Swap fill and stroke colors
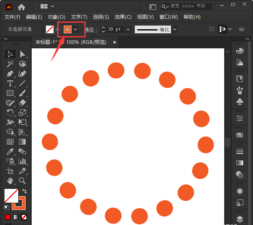Screen dimensions: 253x225 pos(24,191)
